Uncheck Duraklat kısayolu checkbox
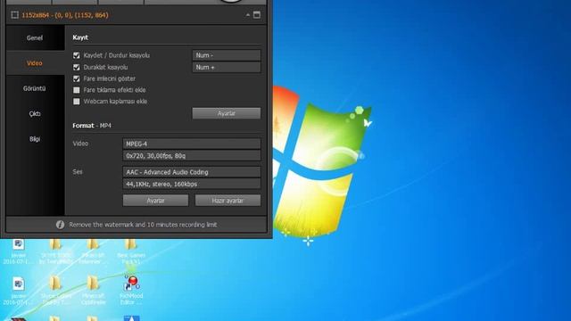 [x=77, y=68]
